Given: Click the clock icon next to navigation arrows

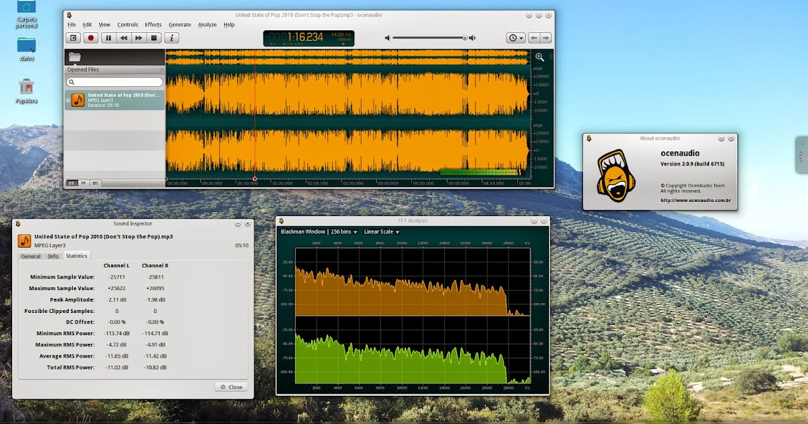Looking at the screenshot, I should point(513,38).
